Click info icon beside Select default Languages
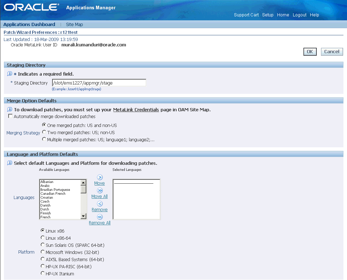 pyautogui.click(x=10, y=163)
